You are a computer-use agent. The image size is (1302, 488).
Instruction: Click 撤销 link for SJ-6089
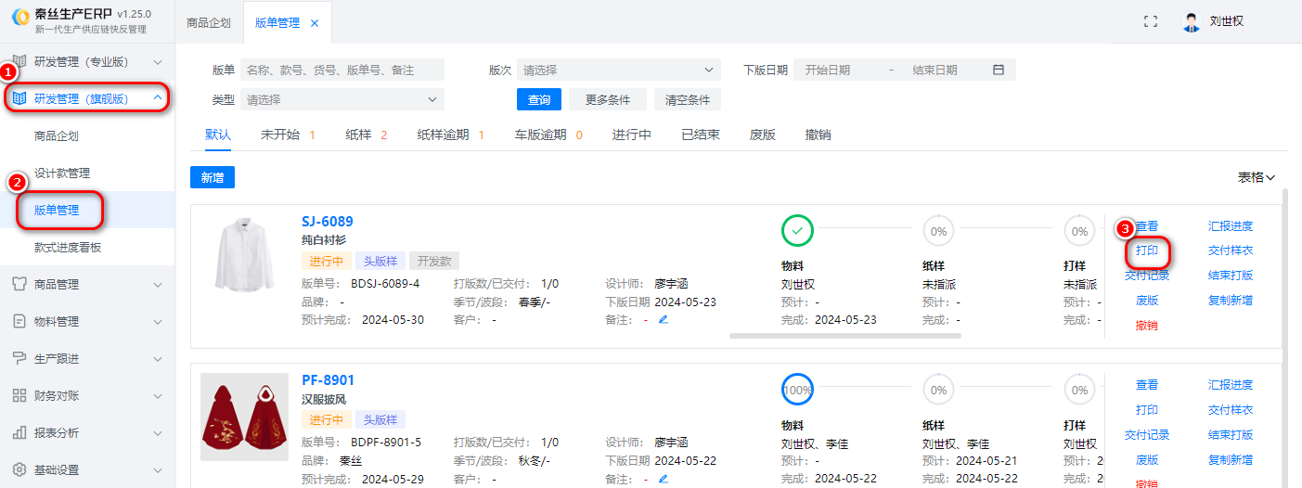click(x=1147, y=326)
